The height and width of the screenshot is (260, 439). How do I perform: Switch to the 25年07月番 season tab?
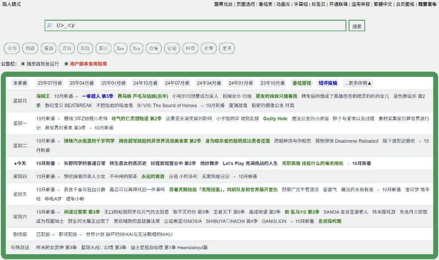(x=50, y=83)
